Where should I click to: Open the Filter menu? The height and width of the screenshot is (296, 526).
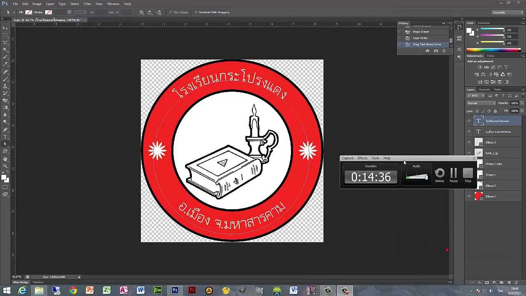point(88,4)
